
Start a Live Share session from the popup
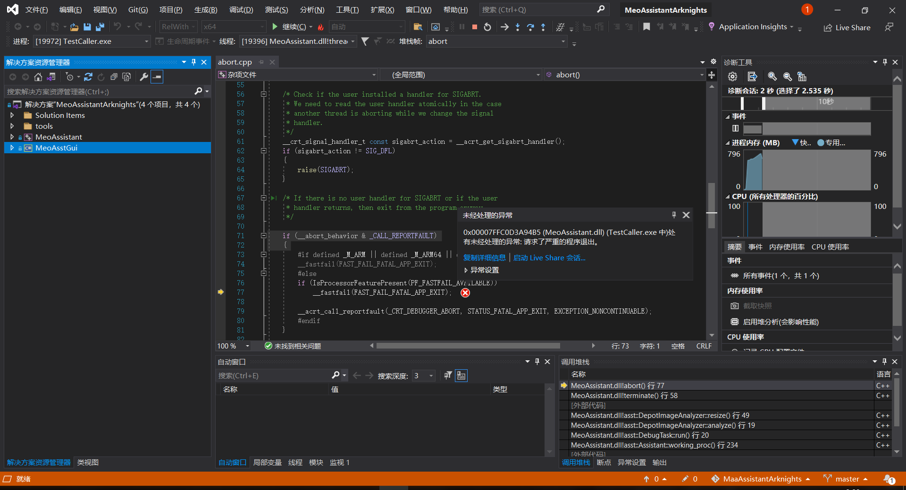pos(549,257)
